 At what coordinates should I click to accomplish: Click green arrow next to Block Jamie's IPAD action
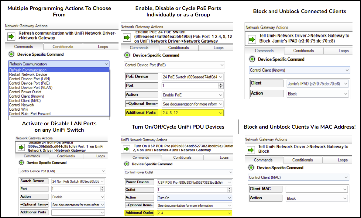click(252, 40)
